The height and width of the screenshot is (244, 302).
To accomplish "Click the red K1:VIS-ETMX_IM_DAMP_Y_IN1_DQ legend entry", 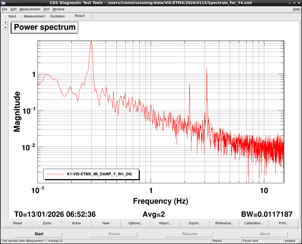I will coord(91,174).
